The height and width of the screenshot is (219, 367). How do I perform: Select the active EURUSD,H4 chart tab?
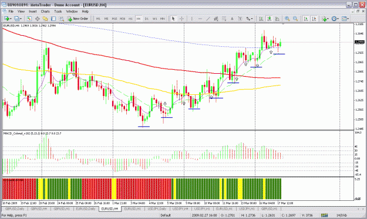point(110,208)
